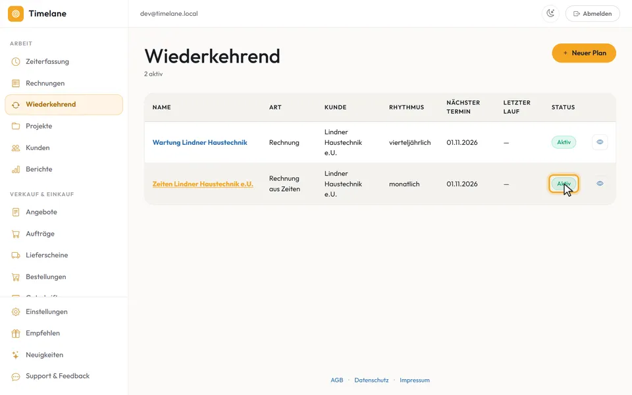Open the Wartung Lindner Haustechnik link
Image resolution: width=632 pixels, height=395 pixels.
pos(200,142)
